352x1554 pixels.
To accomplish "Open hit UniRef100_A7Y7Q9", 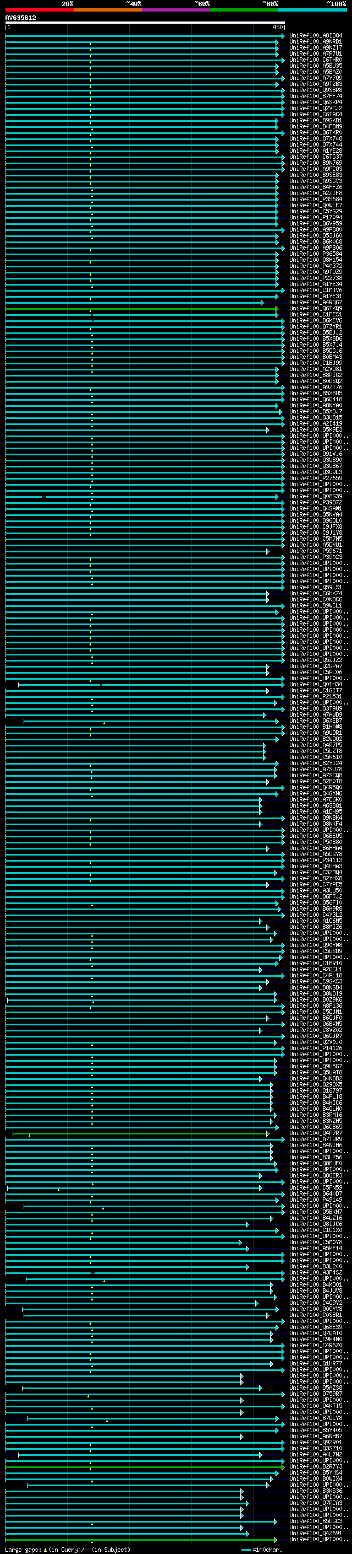I will click(316, 78).
